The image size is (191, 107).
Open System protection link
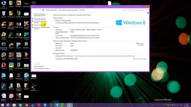[x=39, y=25]
